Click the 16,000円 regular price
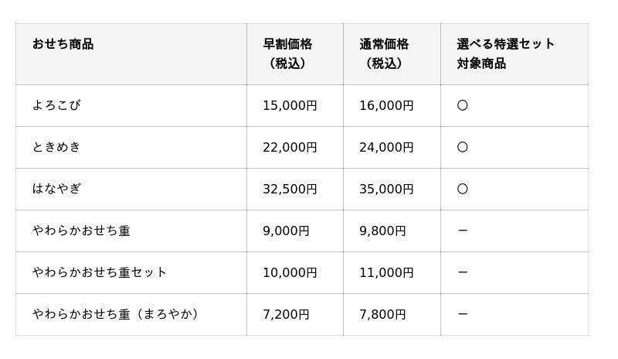618x359 pixels. (386, 105)
